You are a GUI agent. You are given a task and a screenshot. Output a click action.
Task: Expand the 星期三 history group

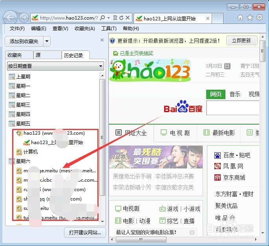click(20, 105)
